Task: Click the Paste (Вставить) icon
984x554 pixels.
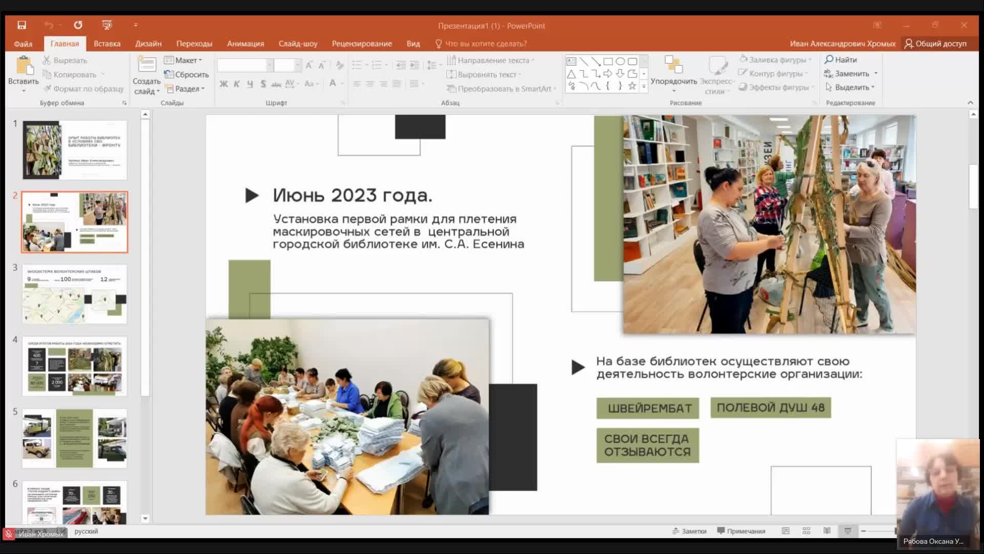Action: (23, 68)
